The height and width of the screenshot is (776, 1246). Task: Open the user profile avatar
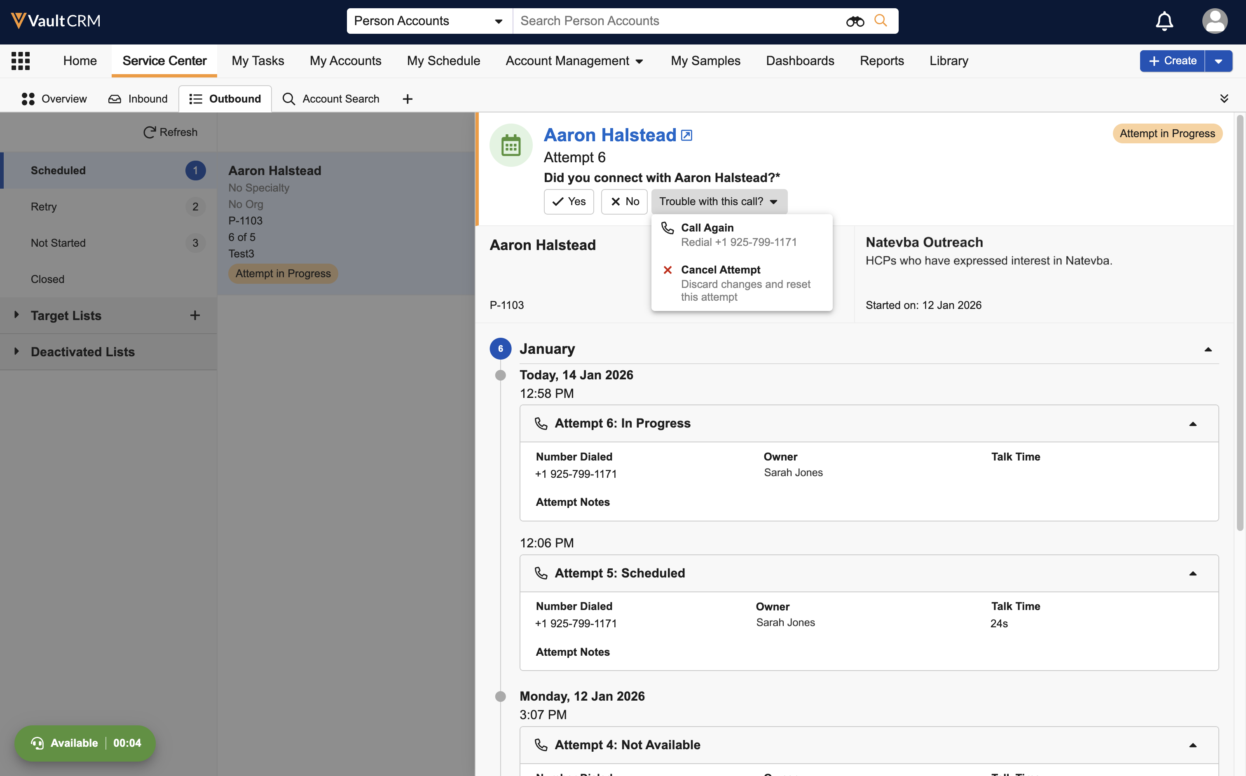pos(1214,21)
